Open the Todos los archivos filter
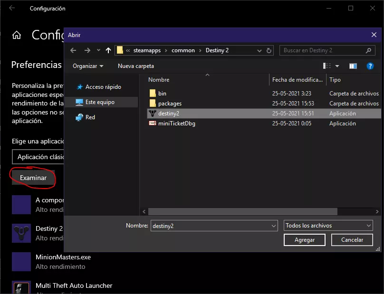Screen dimensions: 384x294 (x=328, y=226)
